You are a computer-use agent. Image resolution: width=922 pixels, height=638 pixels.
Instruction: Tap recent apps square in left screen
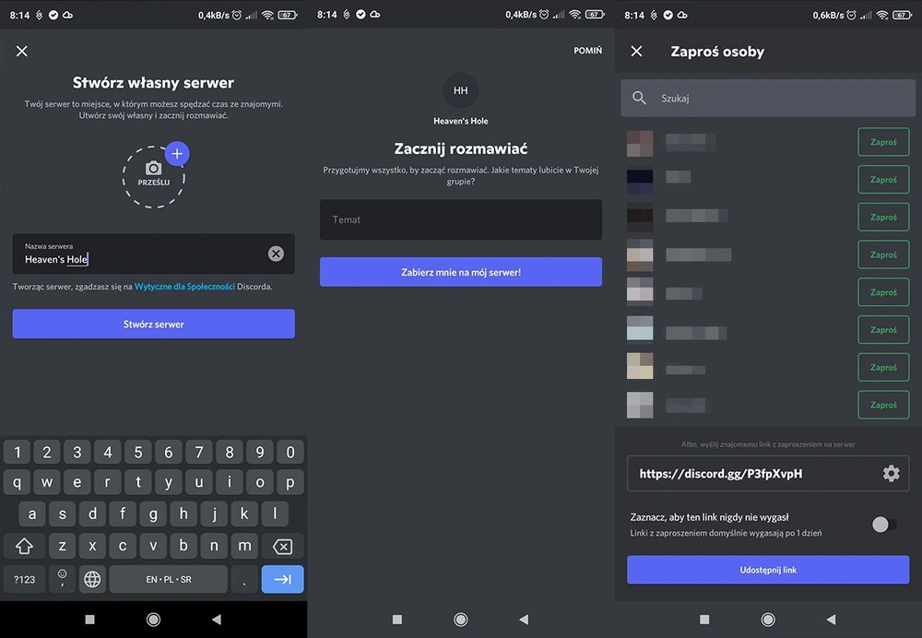pyautogui.click(x=90, y=620)
